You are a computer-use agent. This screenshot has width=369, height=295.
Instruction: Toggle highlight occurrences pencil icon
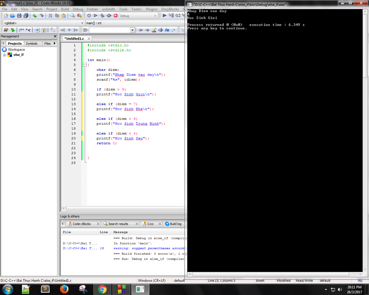pos(154,30)
